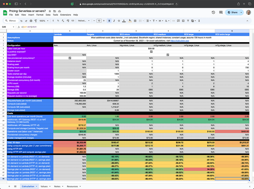The image size is (254, 189).
Task: Open the name box dropdown arrow
Action: (x=13, y=27)
